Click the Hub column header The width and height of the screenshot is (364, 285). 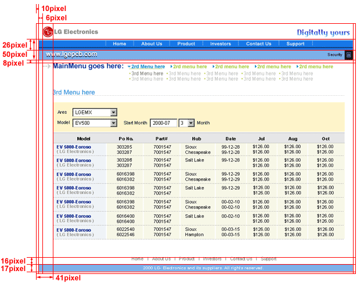(x=196, y=139)
